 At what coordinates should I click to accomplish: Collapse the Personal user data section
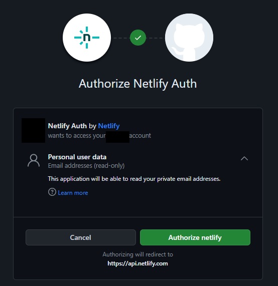(x=244, y=158)
